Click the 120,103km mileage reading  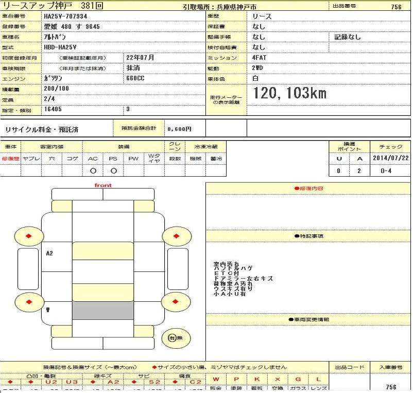(289, 94)
